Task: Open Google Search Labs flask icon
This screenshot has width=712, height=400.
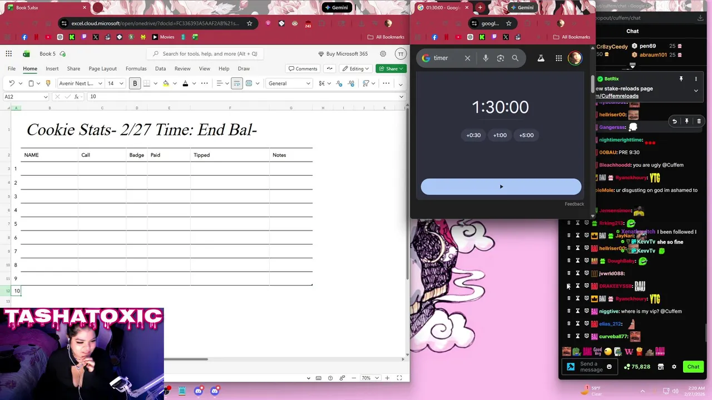Action: click(541, 58)
